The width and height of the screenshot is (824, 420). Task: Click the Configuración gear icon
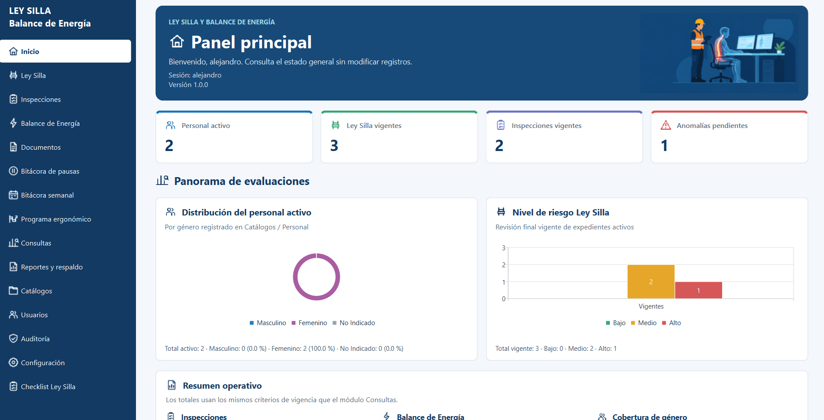point(14,363)
